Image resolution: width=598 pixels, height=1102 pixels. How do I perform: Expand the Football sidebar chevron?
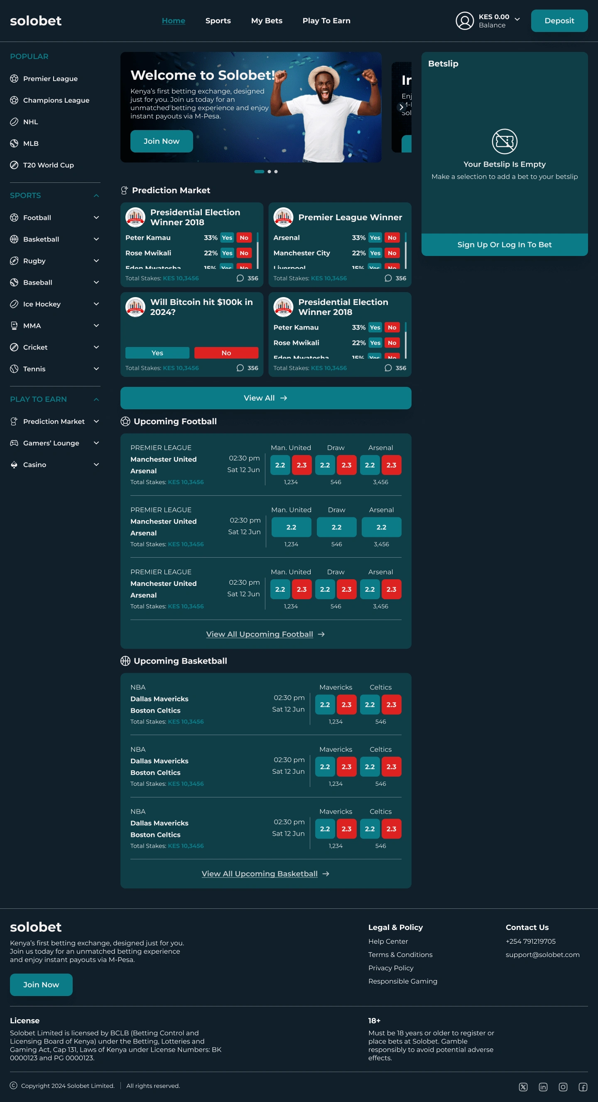pos(96,218)
